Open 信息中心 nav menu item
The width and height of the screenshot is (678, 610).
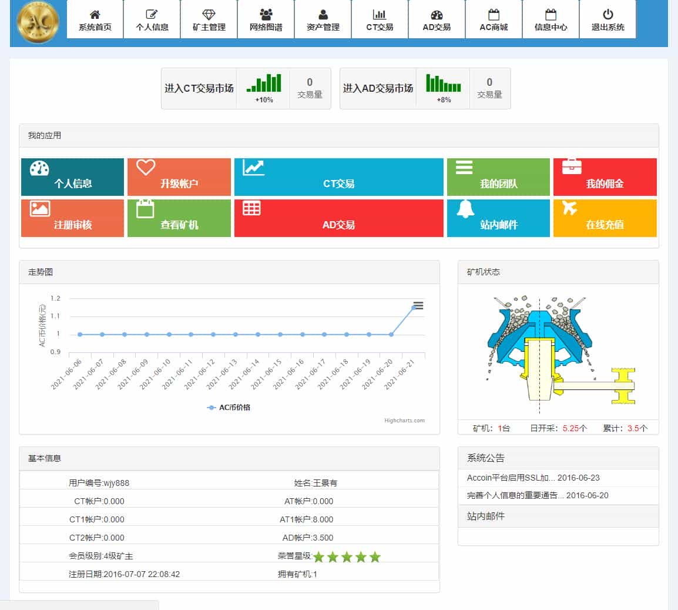pyautogui.click(x=551, y=19)
